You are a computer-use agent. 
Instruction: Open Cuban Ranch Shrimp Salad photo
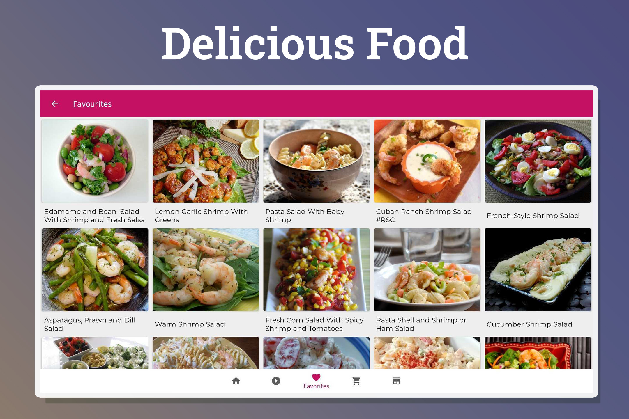click(x=427, y=161)
